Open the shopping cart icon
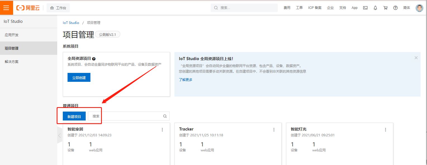The width and height of the screenshot is (427, 165). [x=385, y=8]
